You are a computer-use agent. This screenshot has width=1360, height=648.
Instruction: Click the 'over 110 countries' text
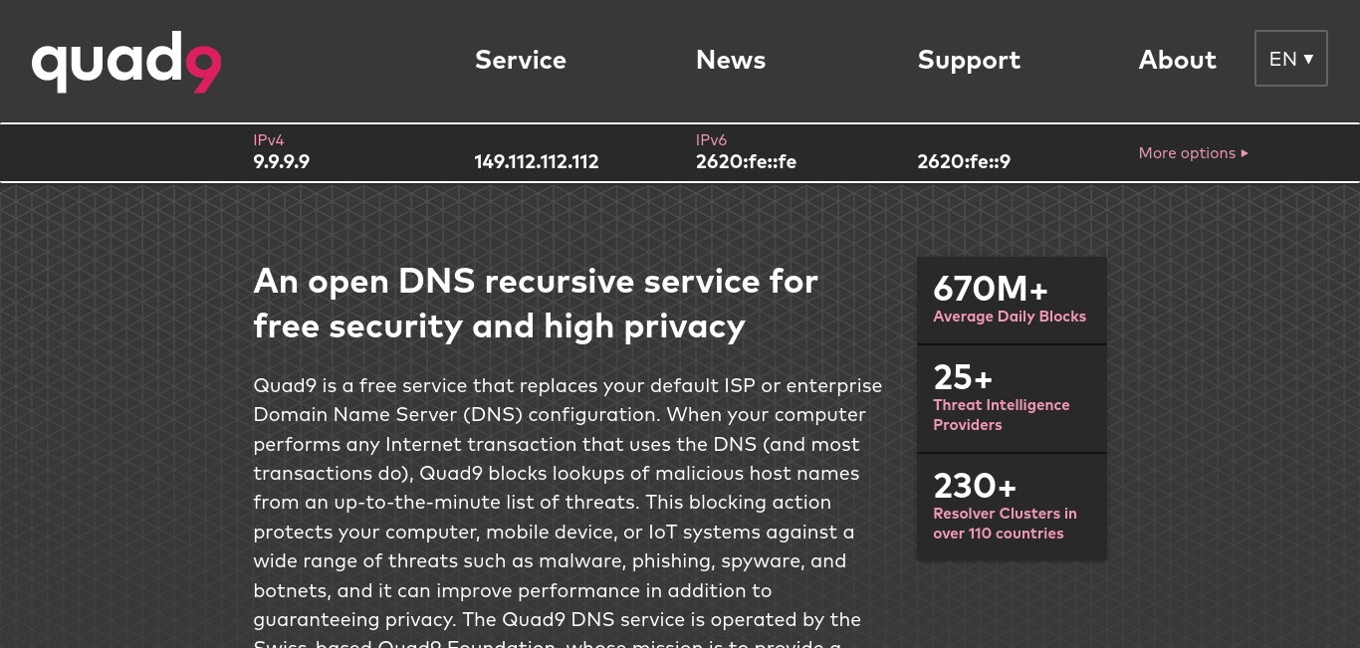coord(999,534)
